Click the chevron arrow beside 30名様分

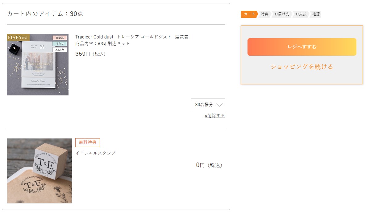pyautogui.click(x=219, y=105)
